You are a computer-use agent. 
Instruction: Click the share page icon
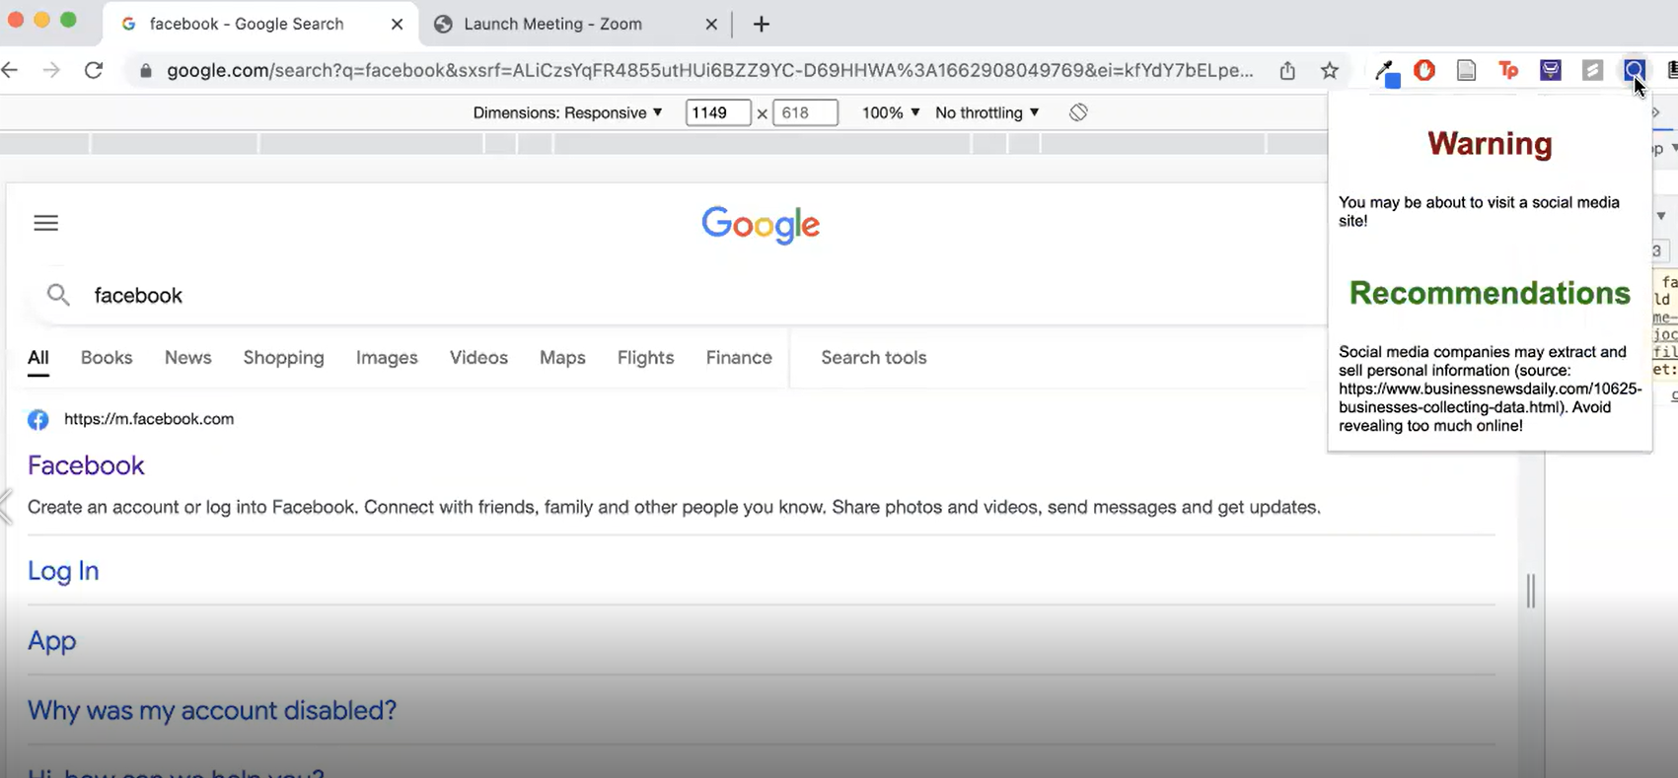pos(1287,70)
